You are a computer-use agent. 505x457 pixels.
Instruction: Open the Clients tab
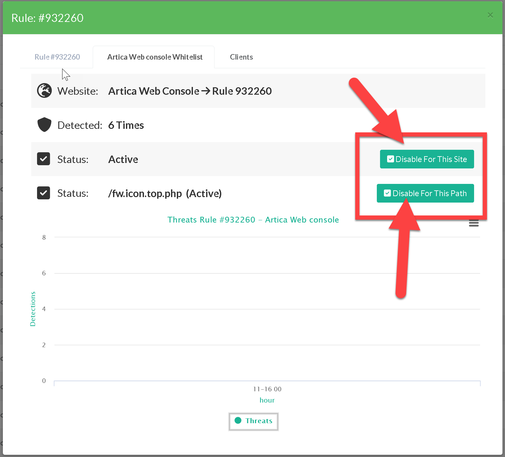pos(241,57)
